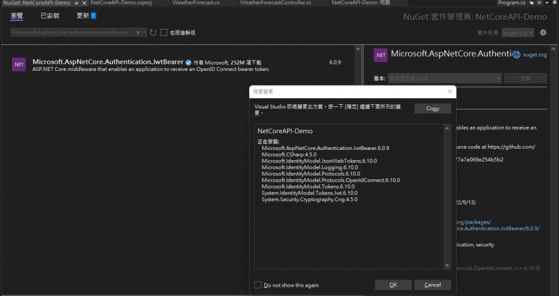Viewport: 559px width, 296px height.
Task: Open the search box history dropdown
Action: click(x=144, y=32)
